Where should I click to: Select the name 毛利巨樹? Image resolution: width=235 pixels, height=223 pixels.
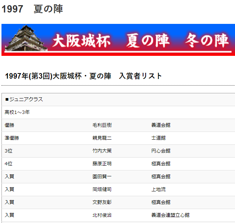pos(102,125)
